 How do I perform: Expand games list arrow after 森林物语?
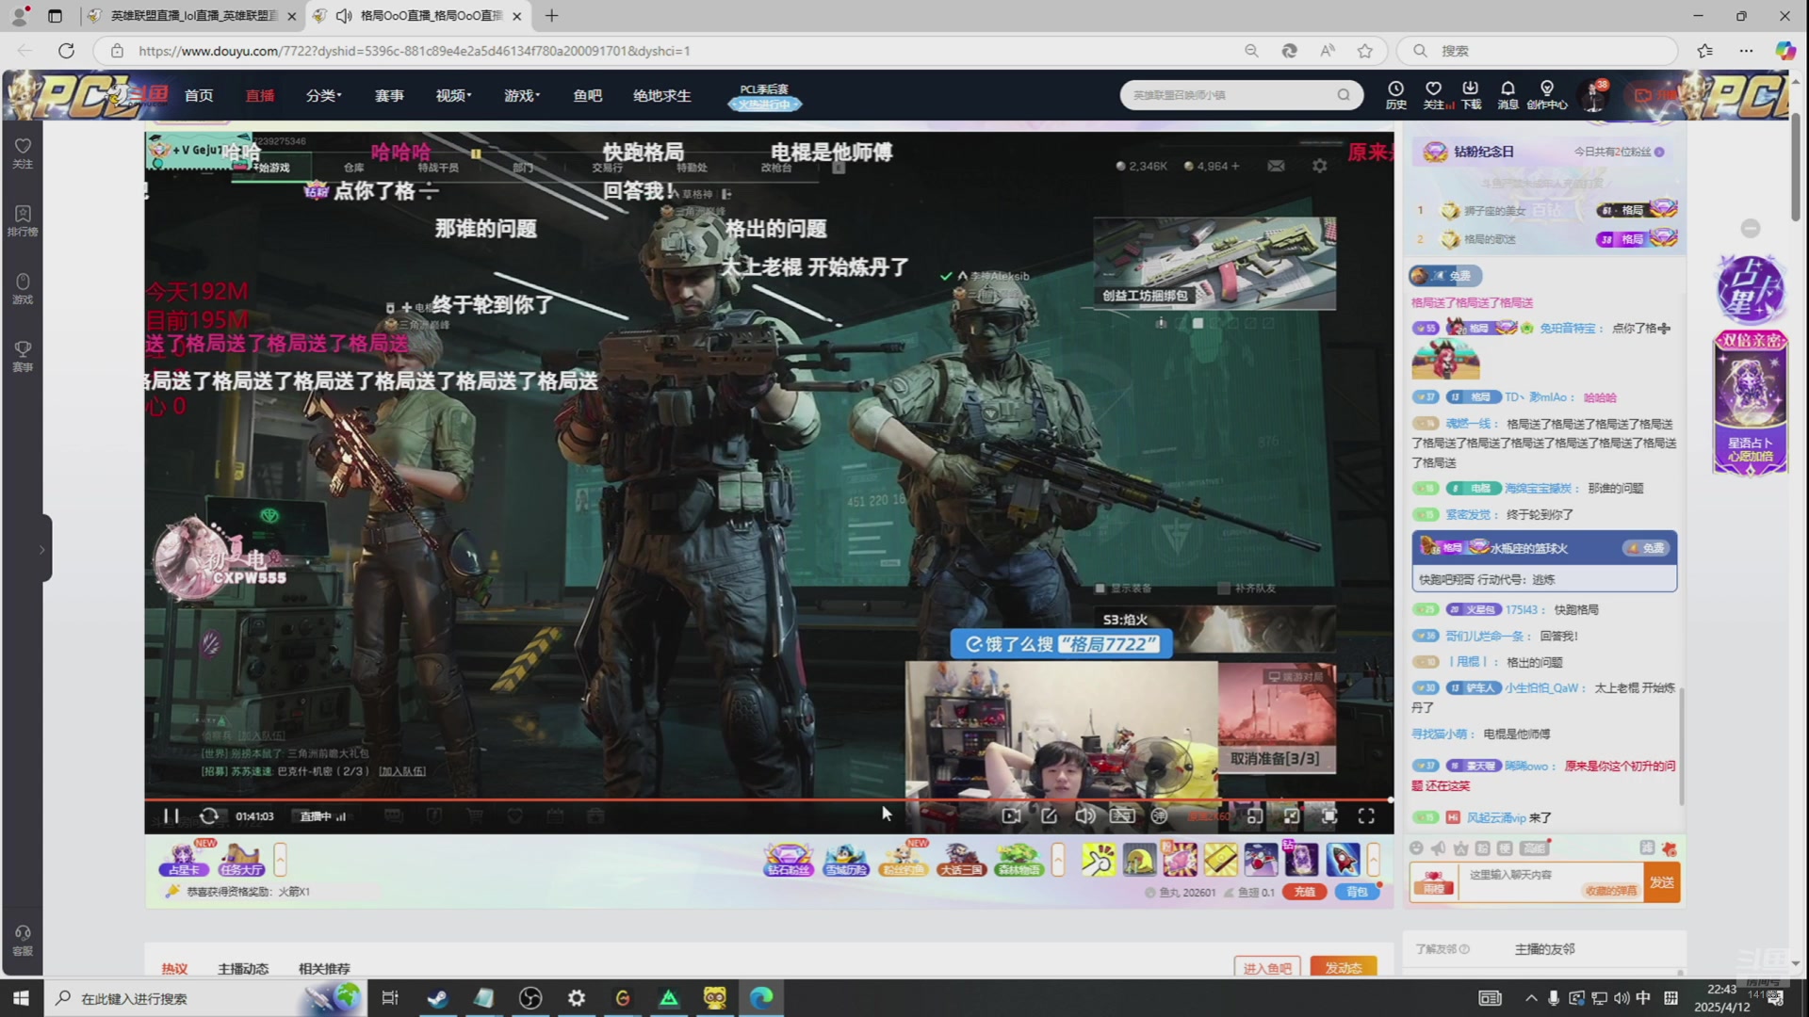pos(1058,859)
